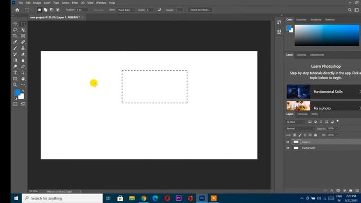The width and height of the screenshot is (361, 203).
Task: Hide Layer 1 with its eye icon
Action: (288, 142)
